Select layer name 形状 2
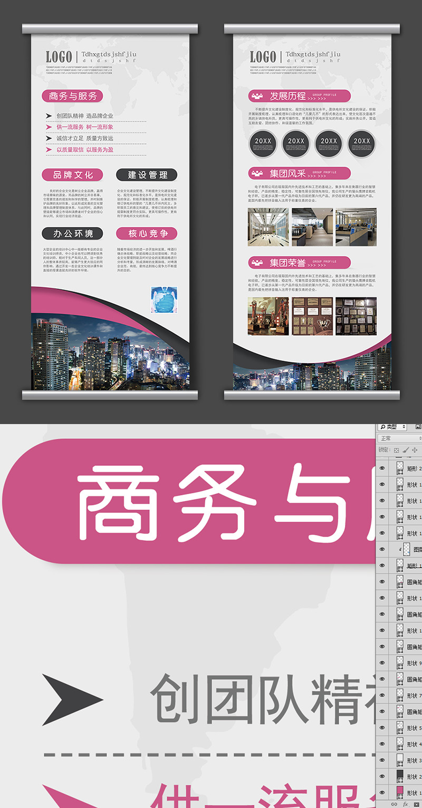 pyautogui.click(x=415, y=776)
